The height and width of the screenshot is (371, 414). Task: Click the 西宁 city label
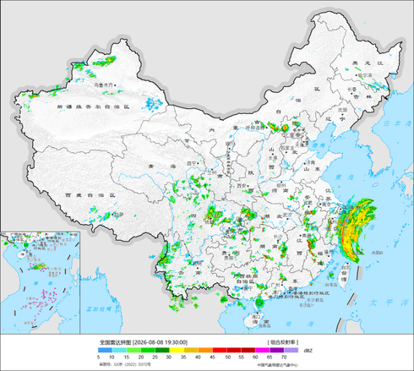tap(191, 163)
